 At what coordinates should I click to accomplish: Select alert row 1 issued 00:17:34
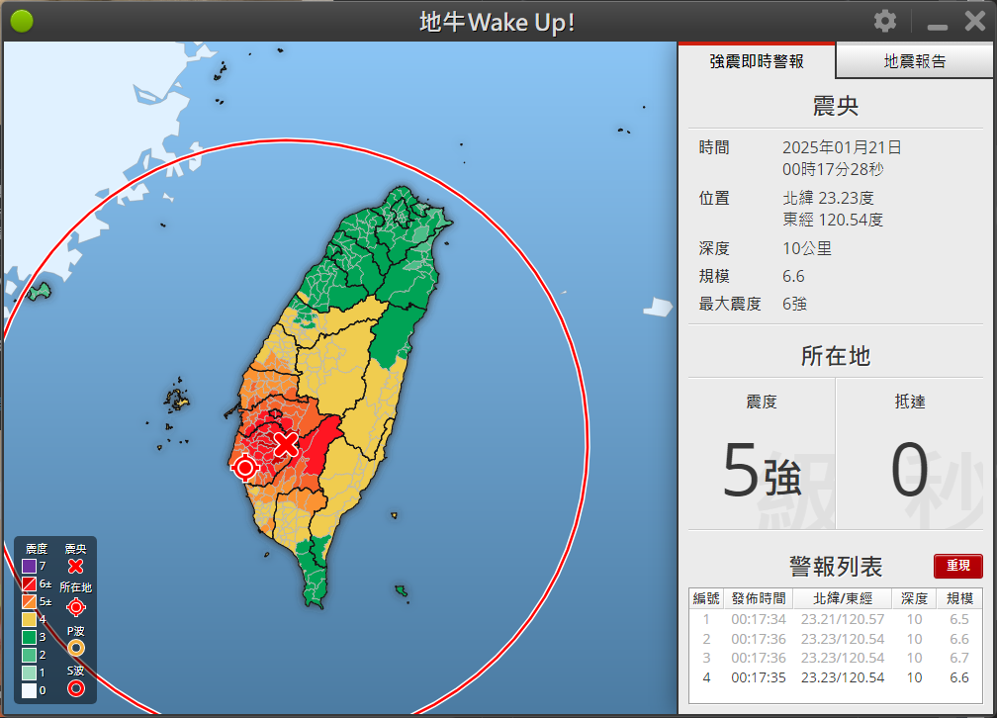pyautogui.click(x=836, y=619)
